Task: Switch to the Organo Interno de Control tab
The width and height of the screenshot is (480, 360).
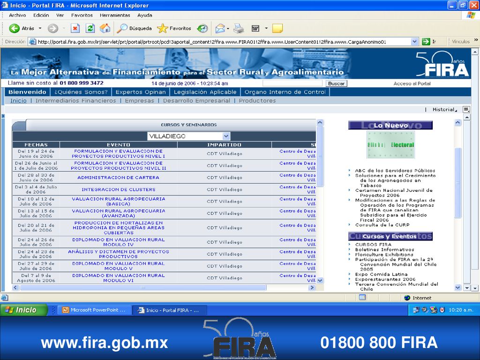Action: point(285,92)
